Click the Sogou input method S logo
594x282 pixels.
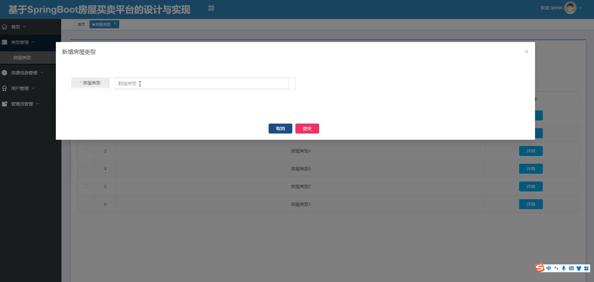pyautogui.click(x=540, y=268)
